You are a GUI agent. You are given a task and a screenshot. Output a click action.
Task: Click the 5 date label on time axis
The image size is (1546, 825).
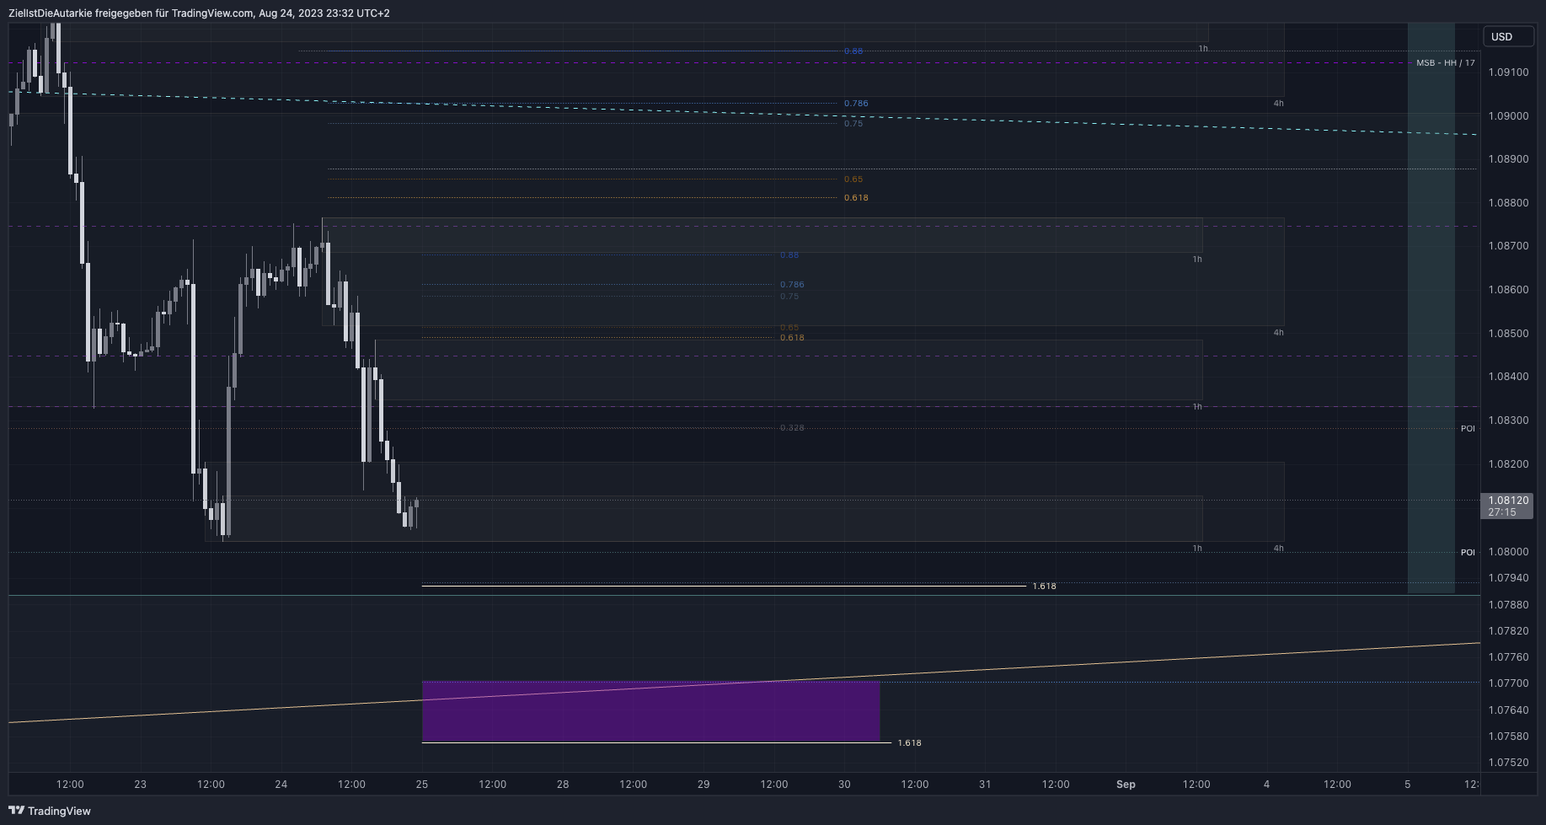pyautogui.click(x=1407, y=785)
